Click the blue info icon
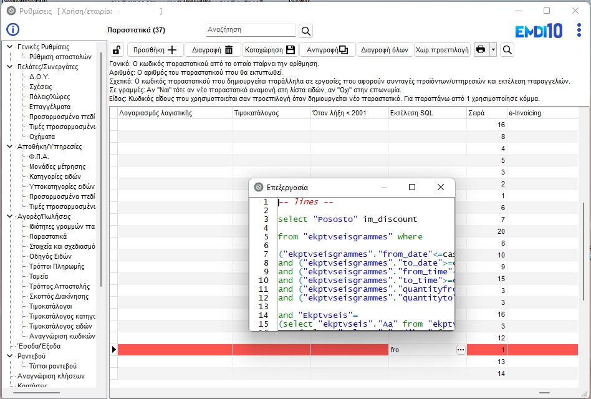Viewport: 591px width, 399px height. [13, 29]
